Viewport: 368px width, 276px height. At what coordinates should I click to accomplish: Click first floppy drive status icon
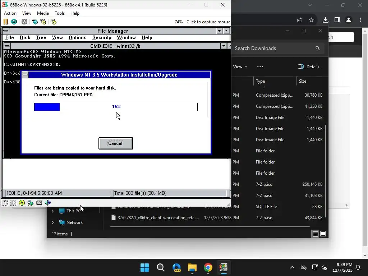[x=5, y=203]
